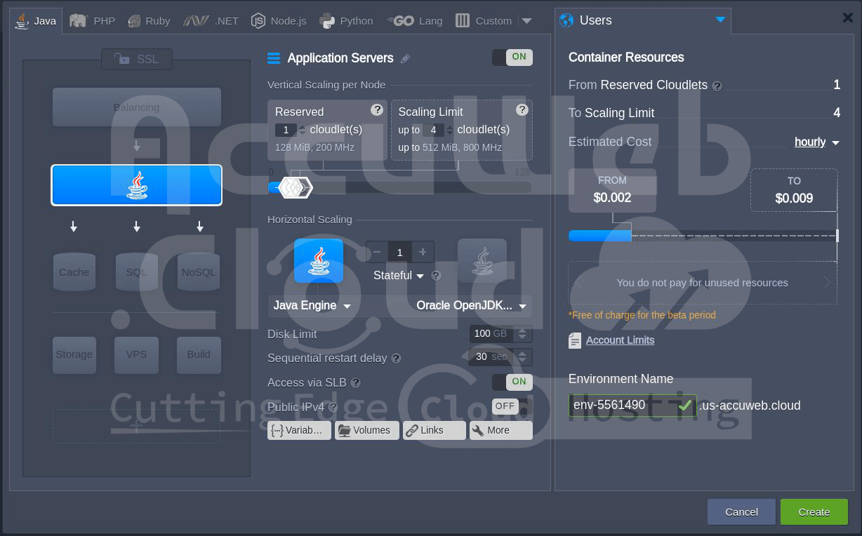Click the horizontal node count field
Viewport: 862px width, 536px height.
[x=399, y=252]
